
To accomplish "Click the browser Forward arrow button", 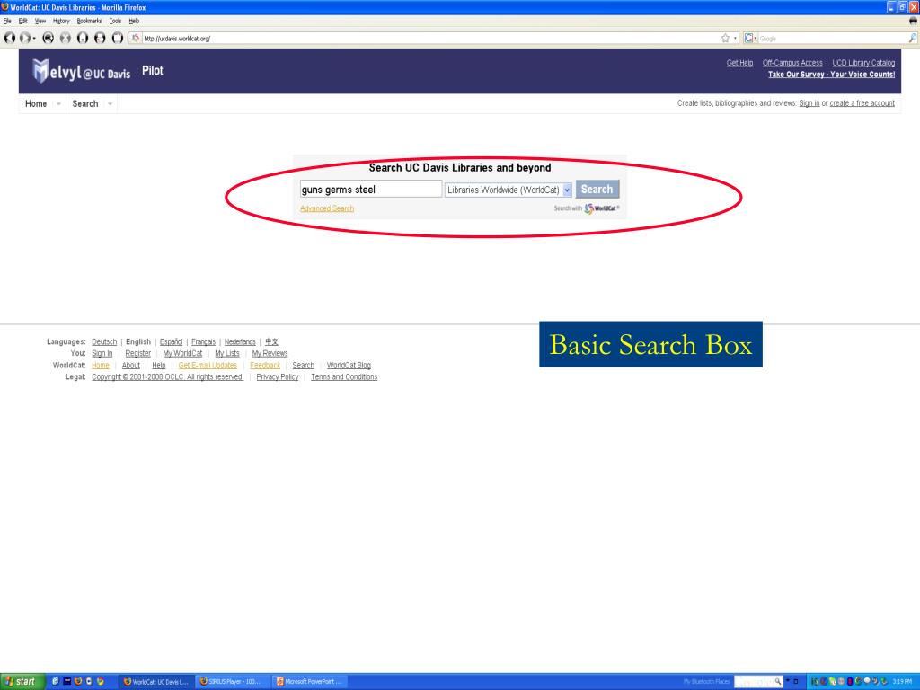I will tap(24, 38).
